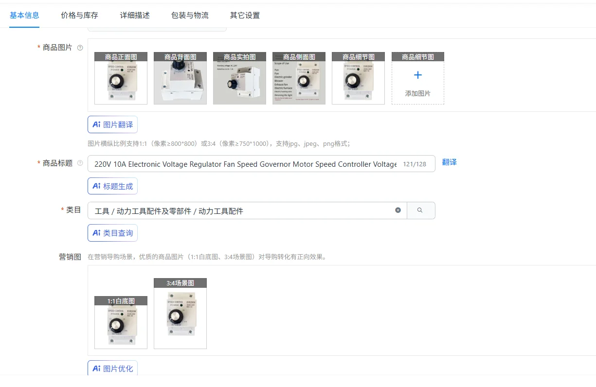Open the 价格与库存 tab
The image size is (596, 387).
pos(79,15)
